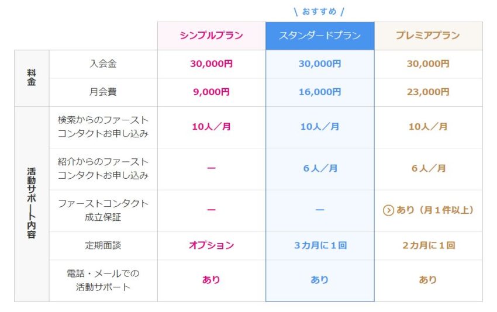Click the 9,000円 monthly fee in シンプルプラン
The height and width of the screenshot is (312, 497).
[212, 92]
